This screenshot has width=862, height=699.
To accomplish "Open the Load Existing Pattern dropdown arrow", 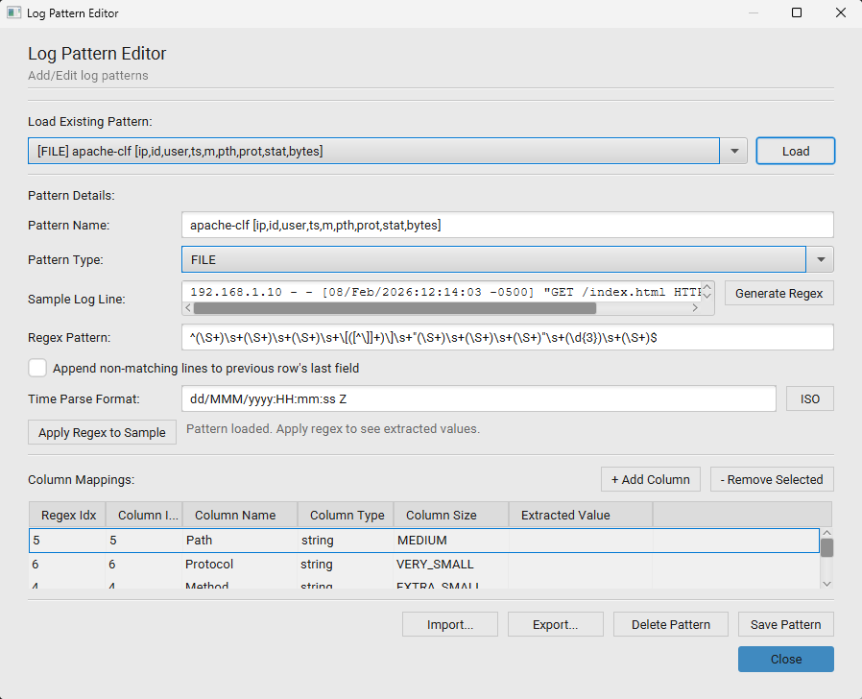I will pos(734,151).
